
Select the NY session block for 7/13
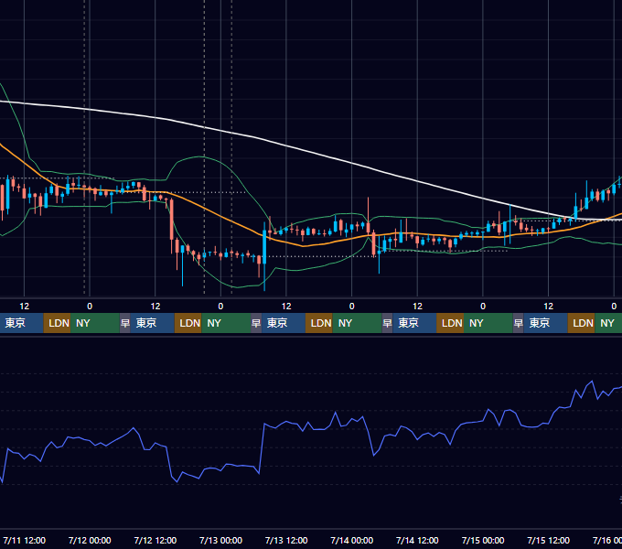(357, 323)
